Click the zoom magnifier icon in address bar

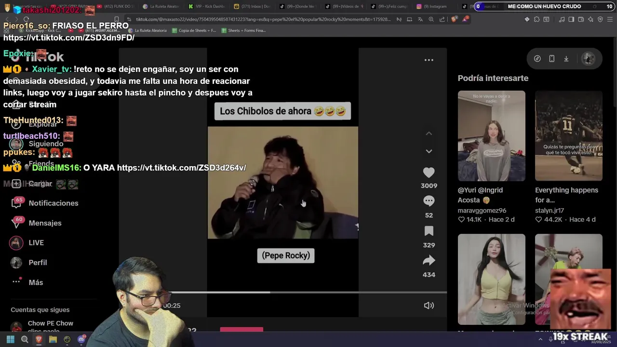point(431,19)
